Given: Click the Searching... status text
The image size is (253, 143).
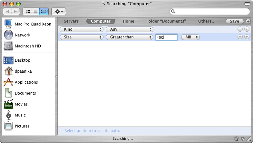Looking at the screenshot, I should pos(122,138).
